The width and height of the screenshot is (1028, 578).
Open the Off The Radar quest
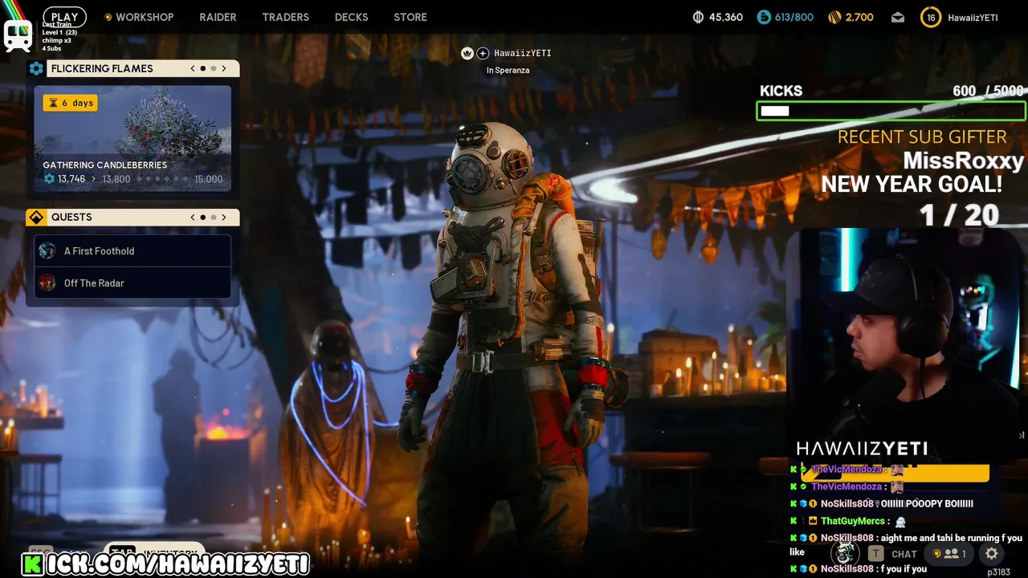[133, 283]
